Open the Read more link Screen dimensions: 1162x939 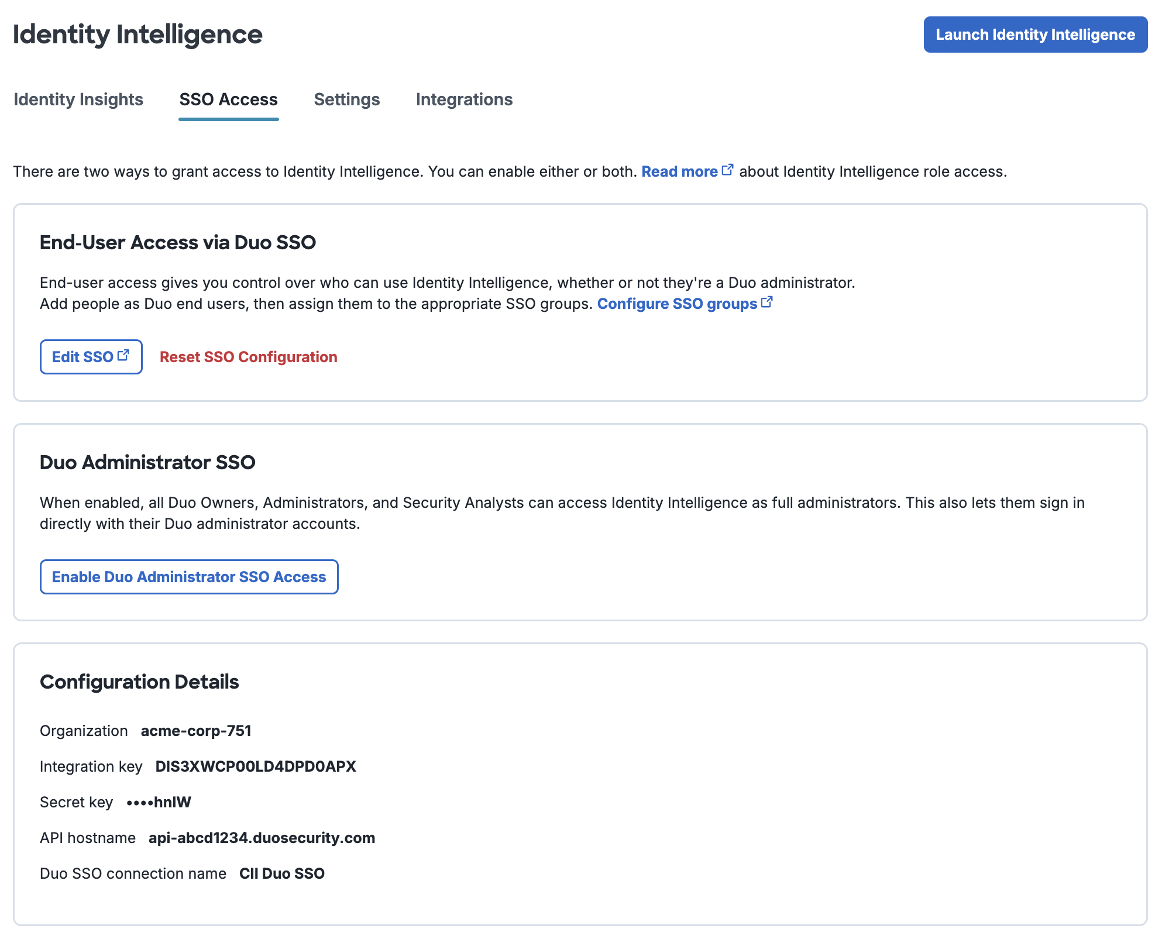(679, 171)
